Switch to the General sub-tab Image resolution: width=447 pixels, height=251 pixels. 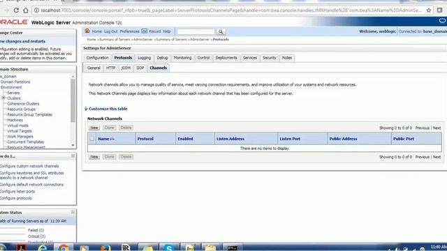(x=94, y=68)
